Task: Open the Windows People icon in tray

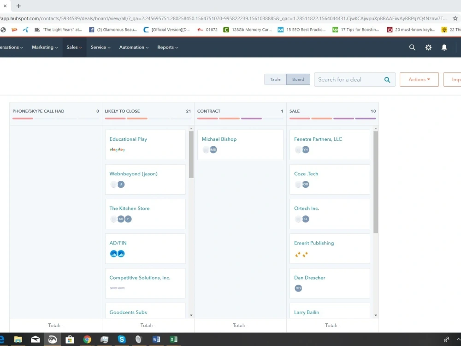Action: (446, 340)
